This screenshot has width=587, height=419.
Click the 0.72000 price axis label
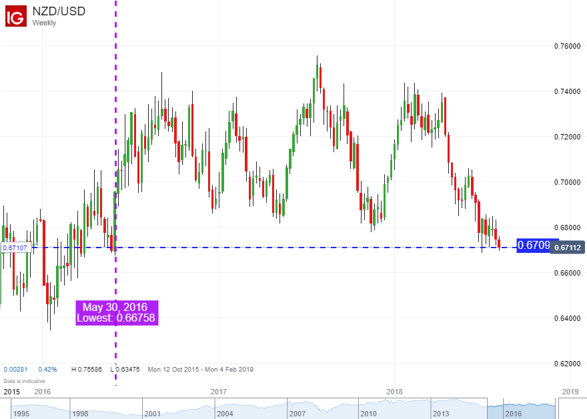[x=567, y=137]
